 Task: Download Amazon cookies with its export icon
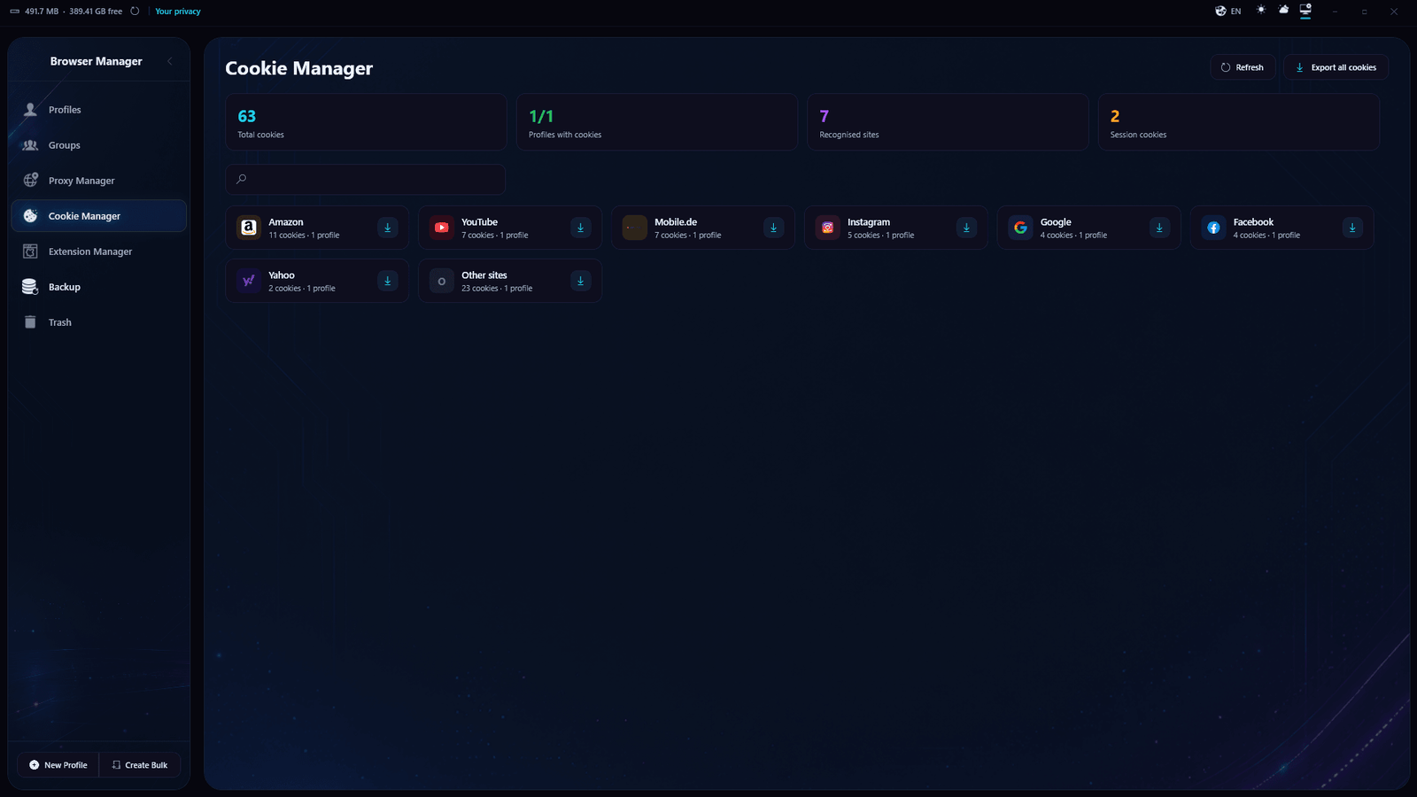coord(388,228)
